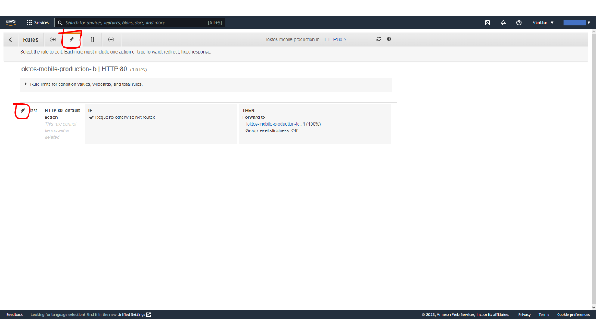This screenshot has width=596, height=335.
Task: Open the loktos-mobile-production-tg target group link
Action: pyautogui.click(x=273, y=124)
